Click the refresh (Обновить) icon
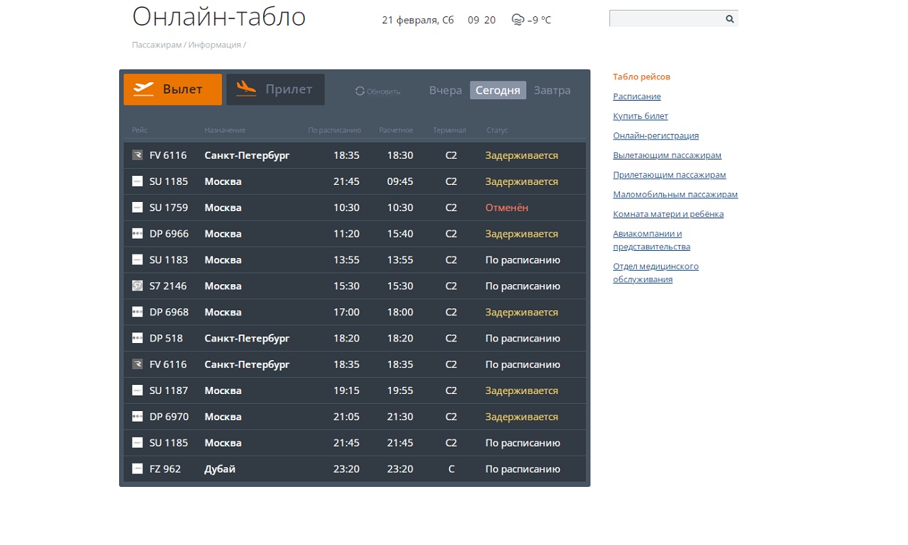This screenshot has width=908, height=545. tap(360, 91)
